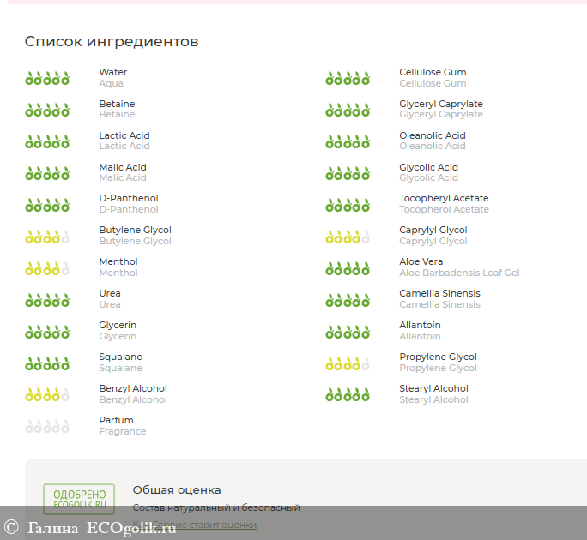Select the Glyceryl Caprylate ingredient
The width and height of the screenshot is (587, 540).
(x=441, y=105)
